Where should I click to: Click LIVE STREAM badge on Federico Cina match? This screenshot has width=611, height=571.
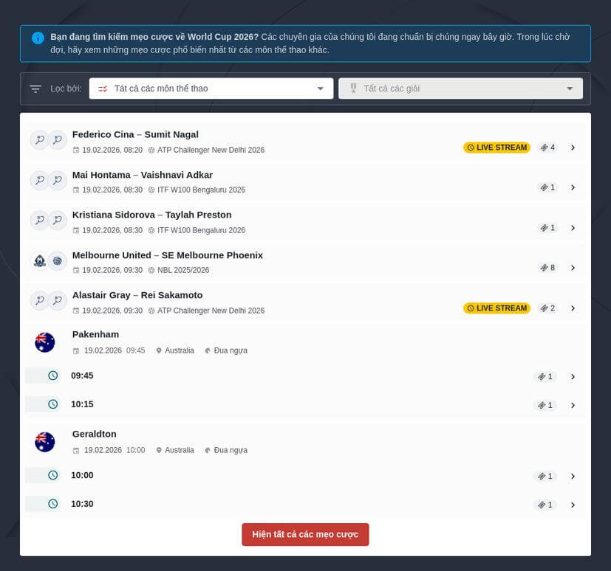click(496, 148)
